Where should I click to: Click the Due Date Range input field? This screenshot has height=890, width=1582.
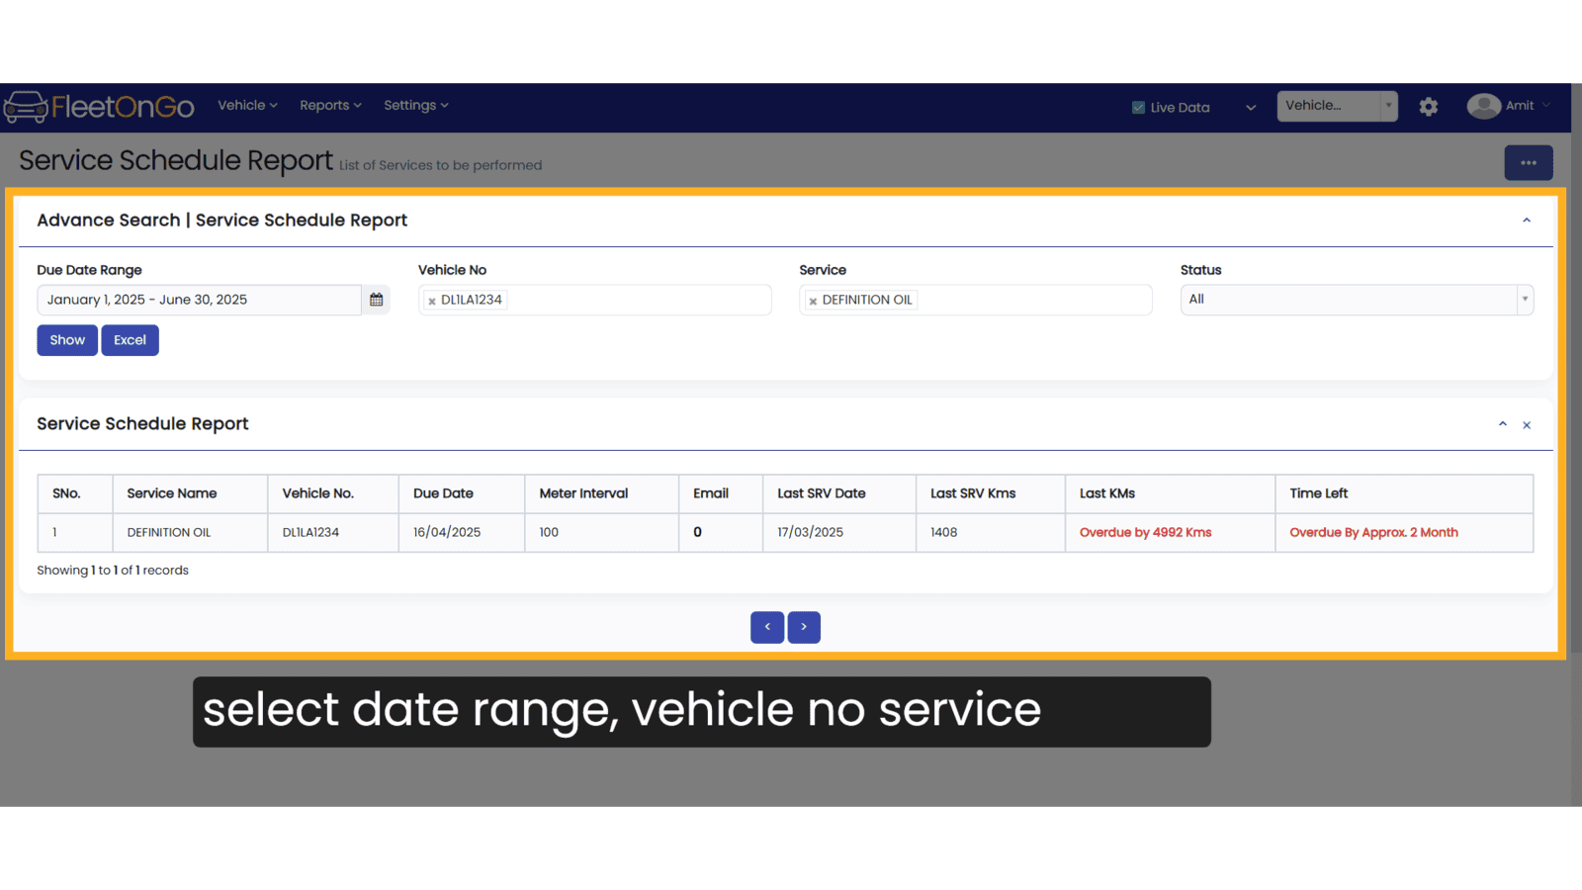(200, 300)
